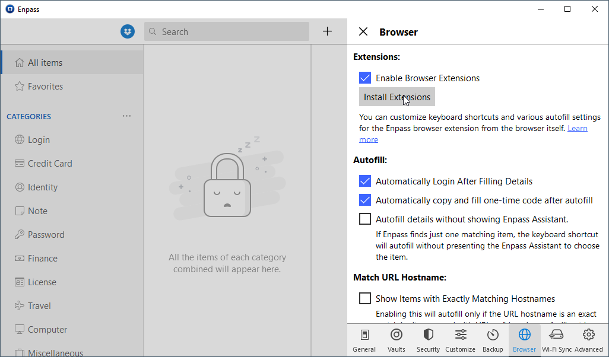This screenshot has height=357, width=609.
Task: Open the Computer category
Action: point(72,329)
